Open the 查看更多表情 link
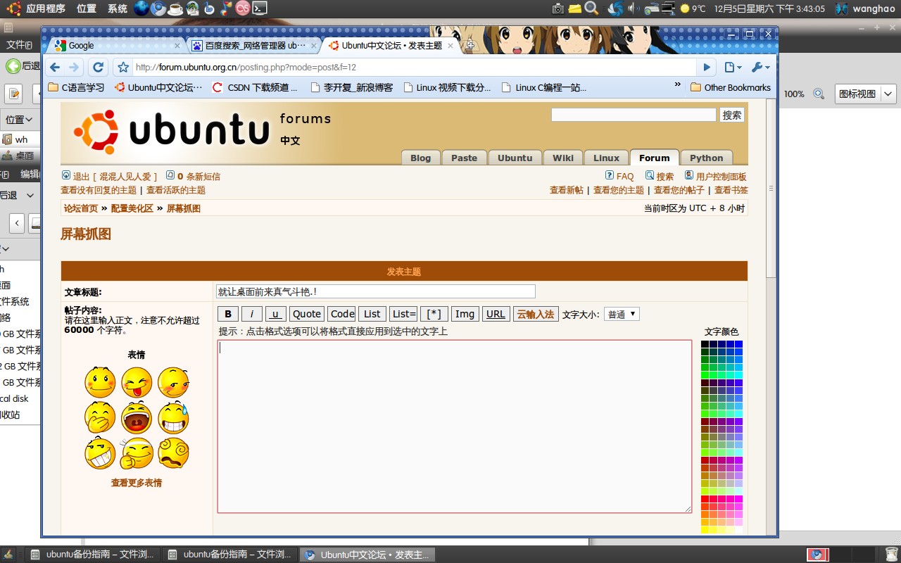Image resolution: width=901 pixels, height=563 pixels. pyautogui.click(x=137, y=483)
